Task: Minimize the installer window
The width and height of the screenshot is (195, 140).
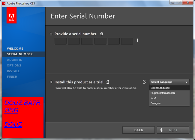Action: pos(173,2)
